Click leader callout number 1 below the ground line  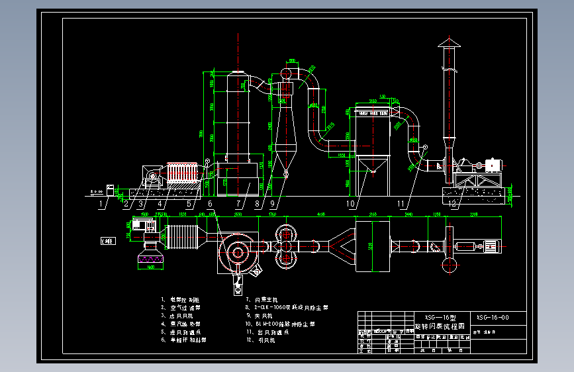click(x=101, y=204)
